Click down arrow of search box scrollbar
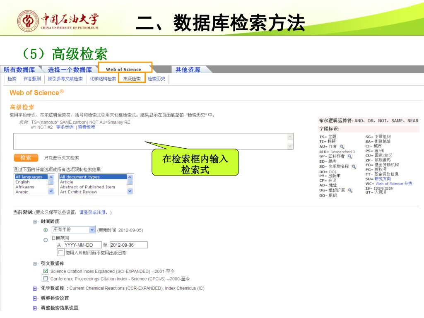This screenshot has height=318, width=424. click(290, 146)
